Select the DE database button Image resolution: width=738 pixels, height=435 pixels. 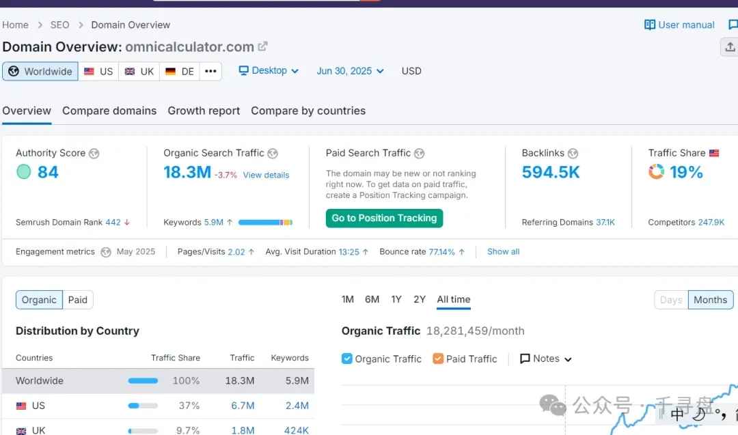(x=180, y=72)
